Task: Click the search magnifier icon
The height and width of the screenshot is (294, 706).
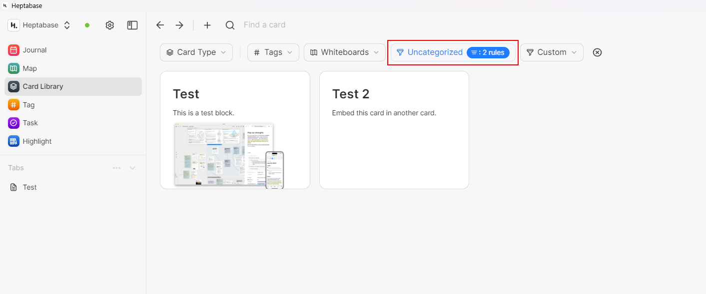Action: 230,25
